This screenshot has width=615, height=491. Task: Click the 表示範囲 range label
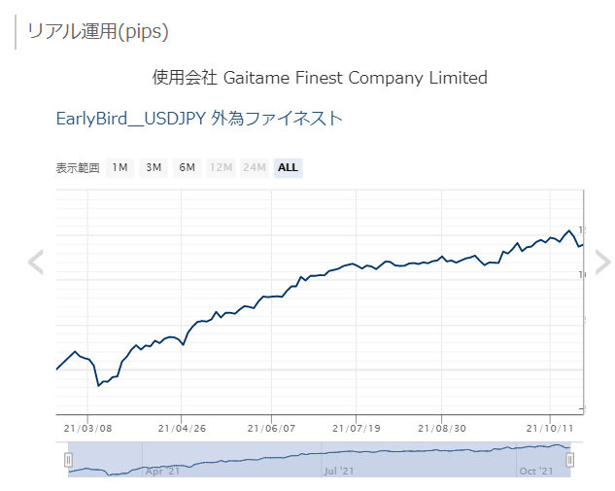(78, 167)
